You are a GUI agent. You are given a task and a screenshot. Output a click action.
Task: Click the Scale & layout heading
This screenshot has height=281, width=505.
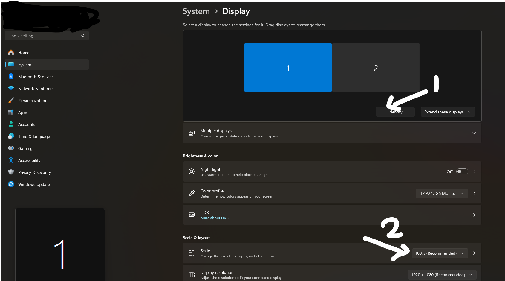[x=196, y=238]
